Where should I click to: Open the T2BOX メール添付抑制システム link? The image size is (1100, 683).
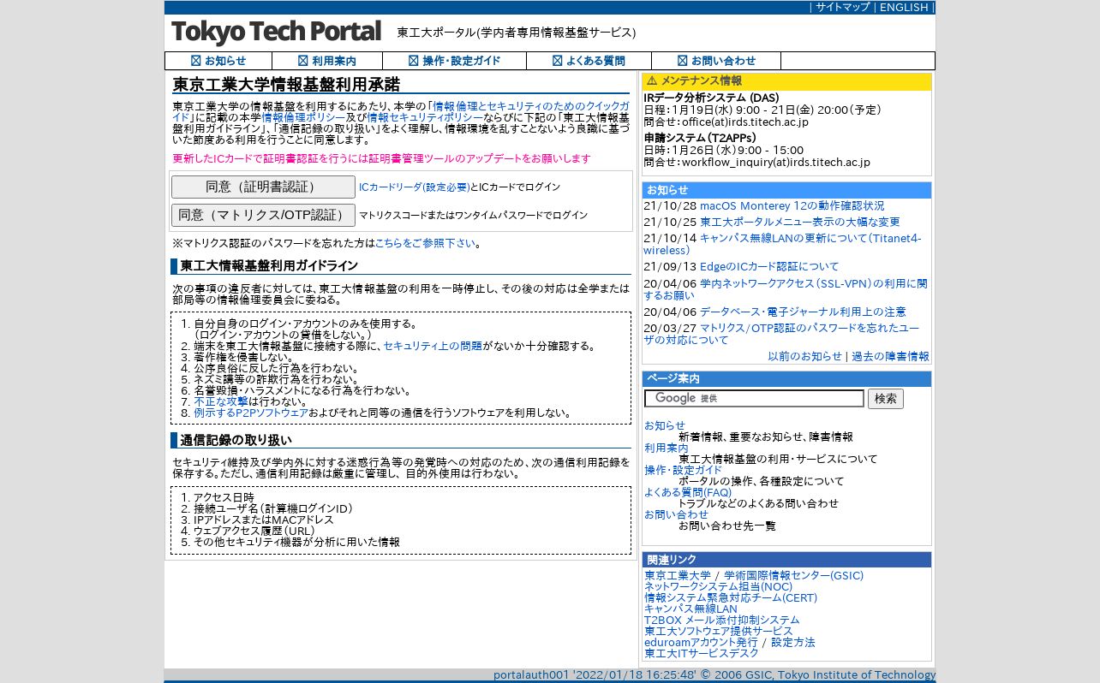click(x=721, y=621)
